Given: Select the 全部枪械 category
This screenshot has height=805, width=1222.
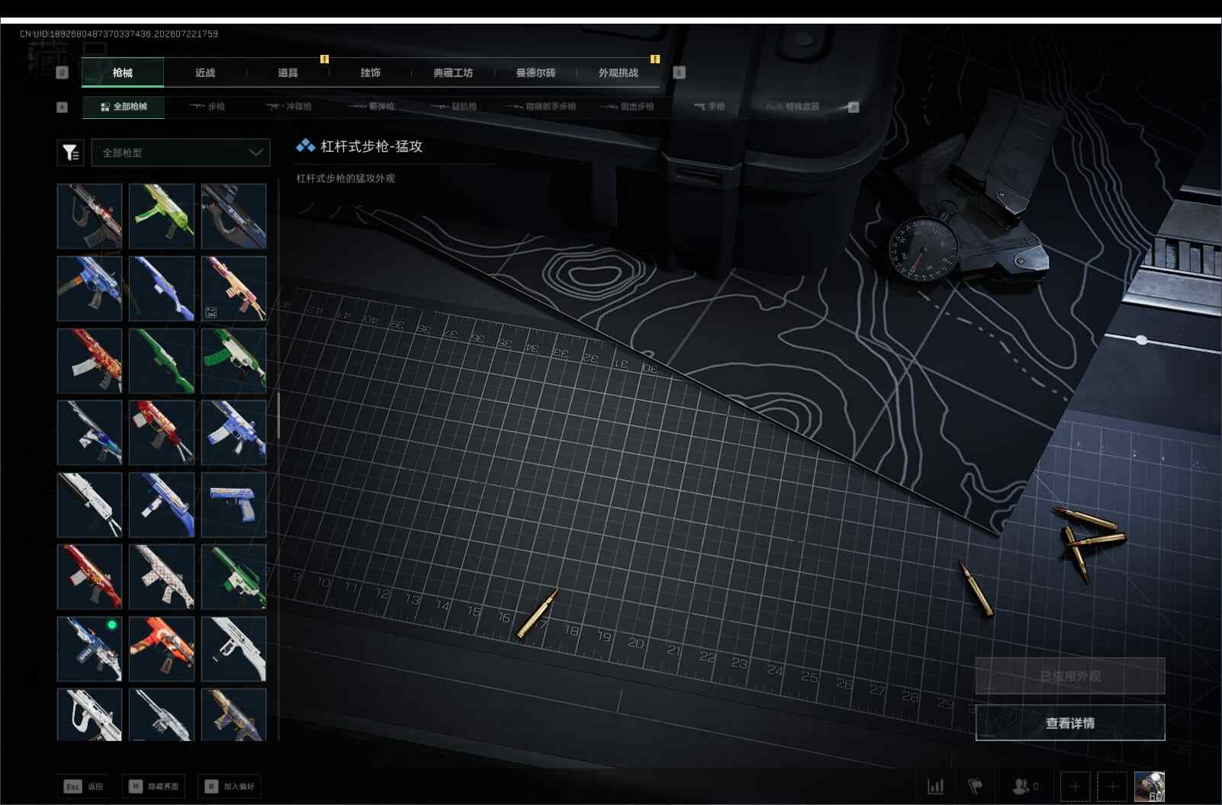Looking at the screenshot, I should tap(124, 107).
